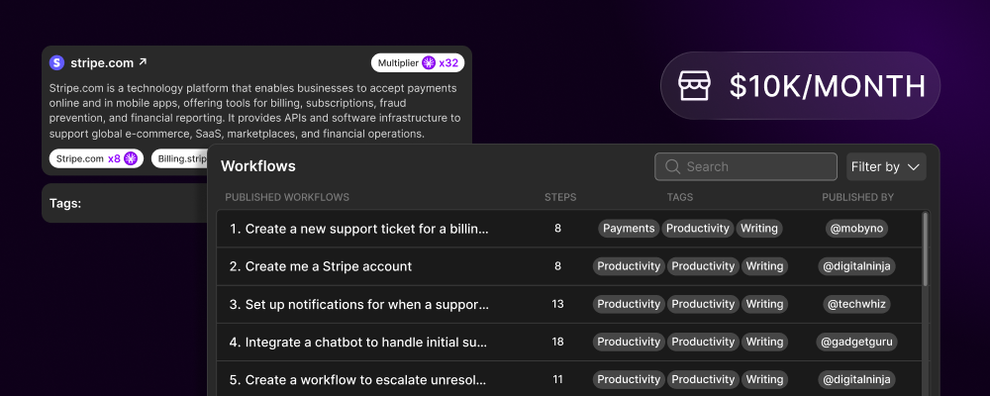Click the PUBLISHED WORKFLOWS column header
Viewport: 990px width, 396px height.
pos(287,197)
